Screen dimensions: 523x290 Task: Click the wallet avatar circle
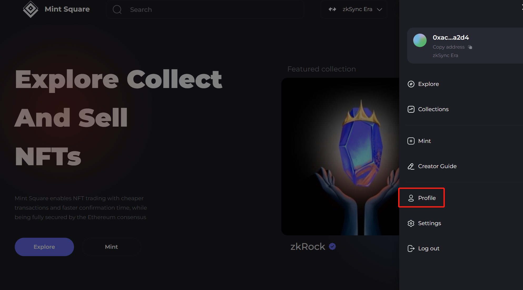[x=420, y=40]
